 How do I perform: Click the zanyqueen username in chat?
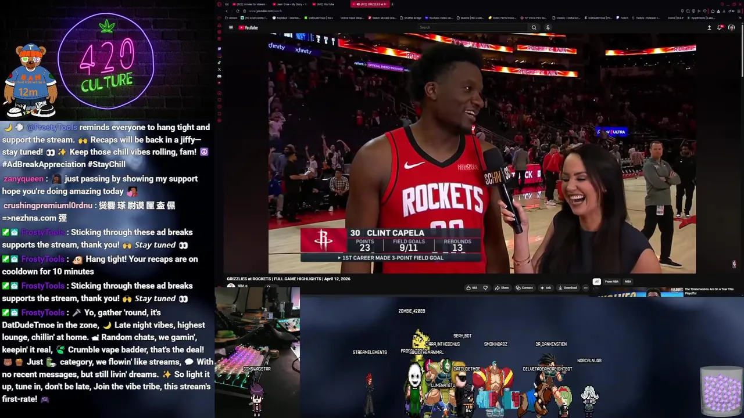[x=23, y=179]
